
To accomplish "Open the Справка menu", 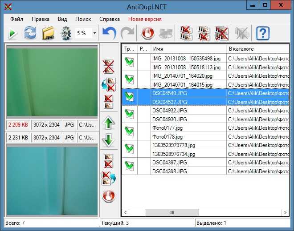I will point(110,19).
